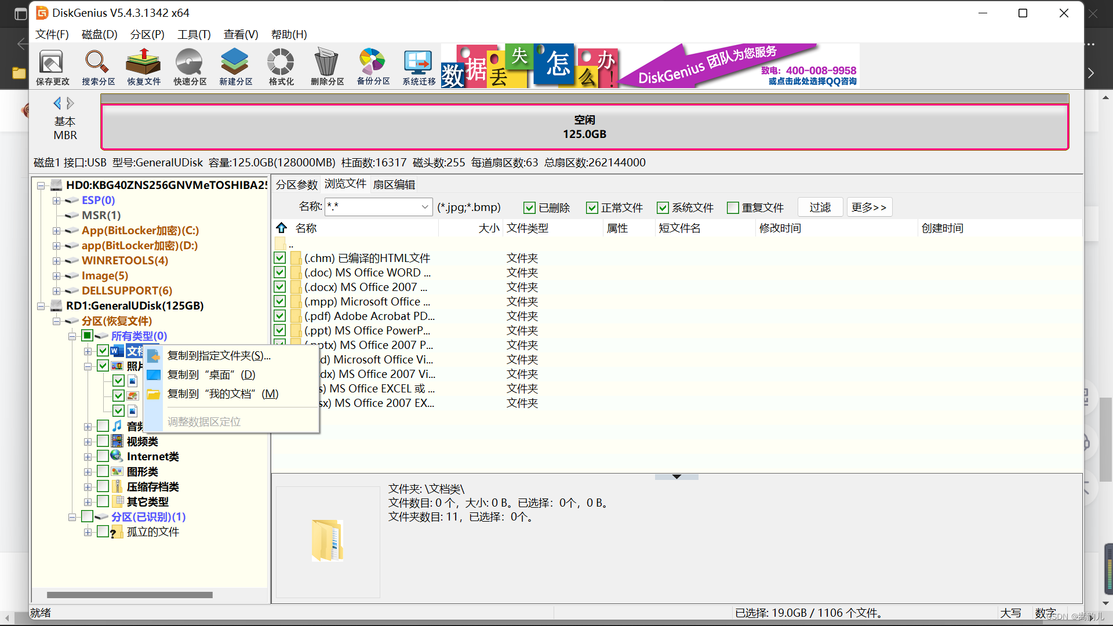
Task: Expand the Image(5) partition node
Action: 56,275
